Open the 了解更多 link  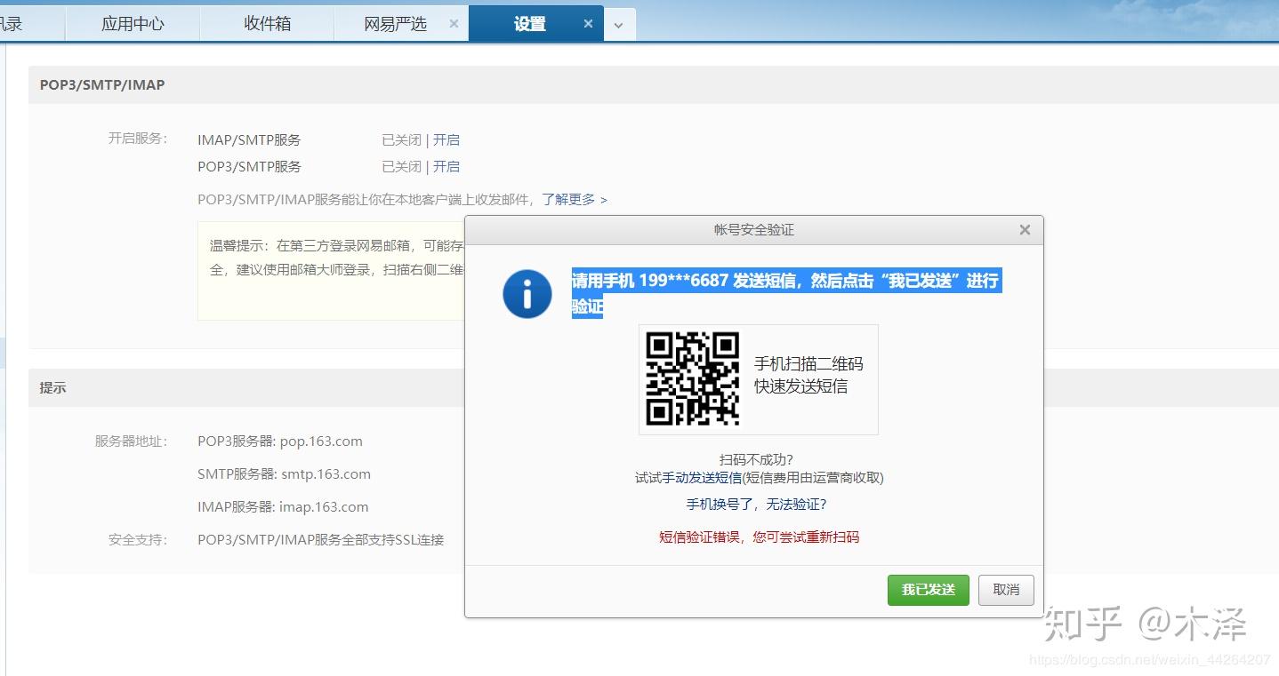coord(570,199)
